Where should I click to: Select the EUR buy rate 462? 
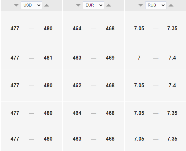(x=77, y=86)
